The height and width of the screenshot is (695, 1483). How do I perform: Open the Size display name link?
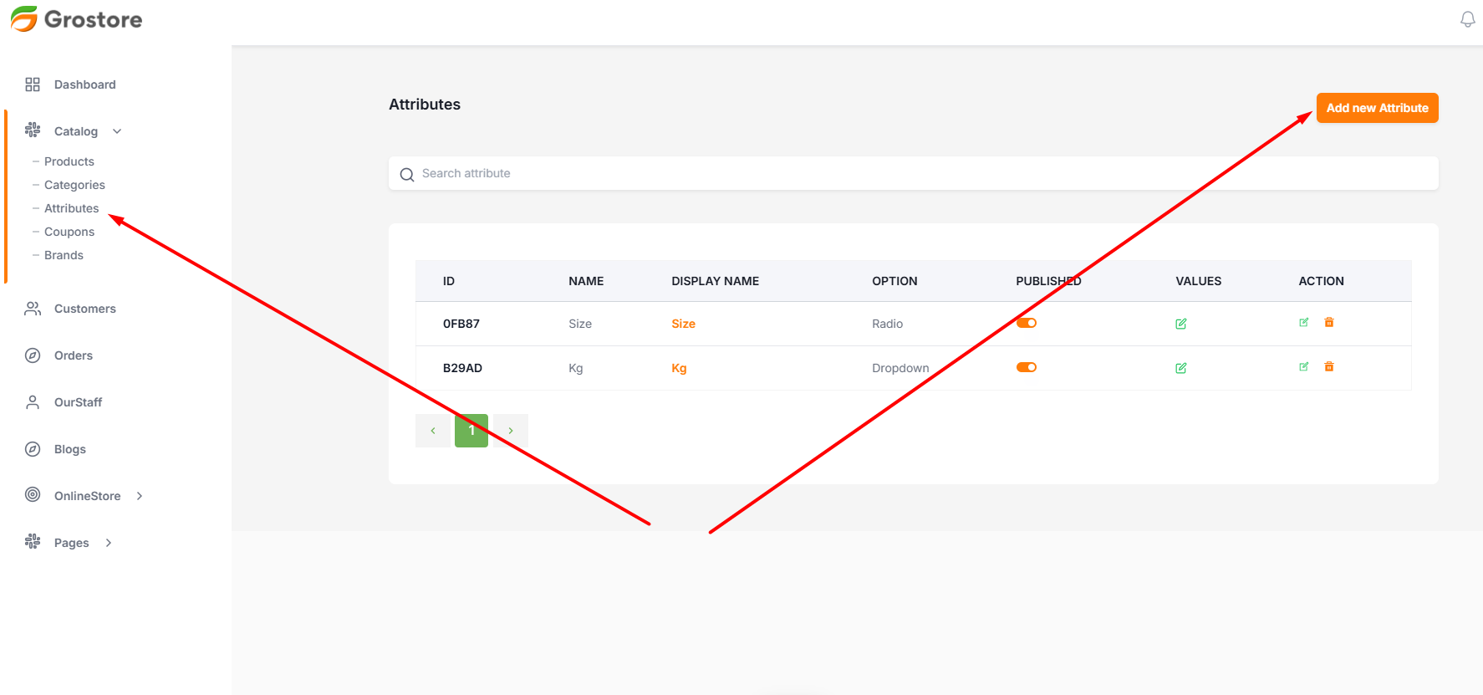683,324
